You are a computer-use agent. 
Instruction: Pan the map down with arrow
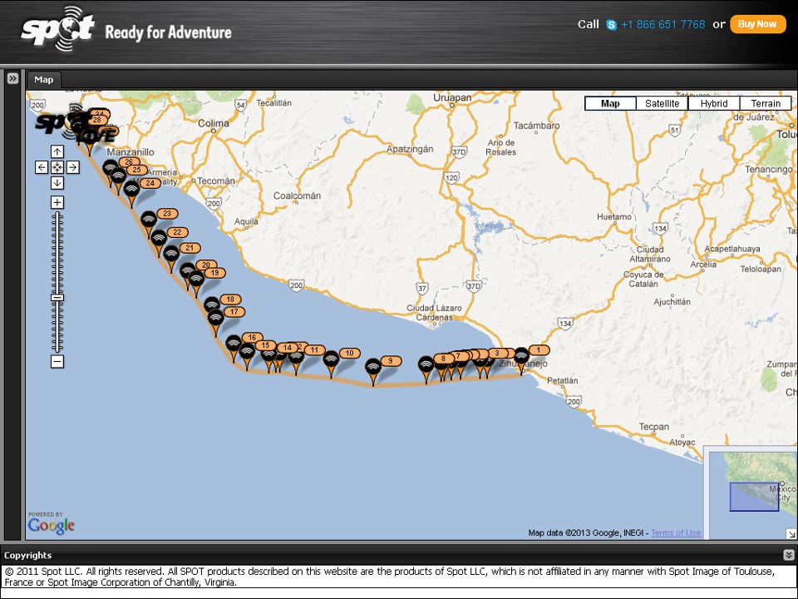57,183
